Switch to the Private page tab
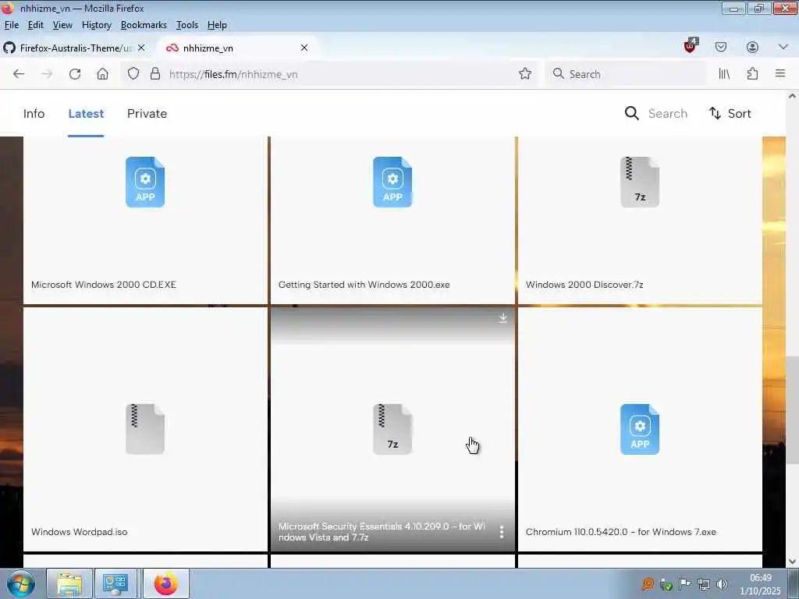Image resolution: width=799 pixels, height=599 pixels. pos(147,114)
